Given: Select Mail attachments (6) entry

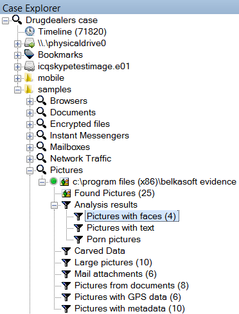Looking at the screenshot, I should click(116, 274).
